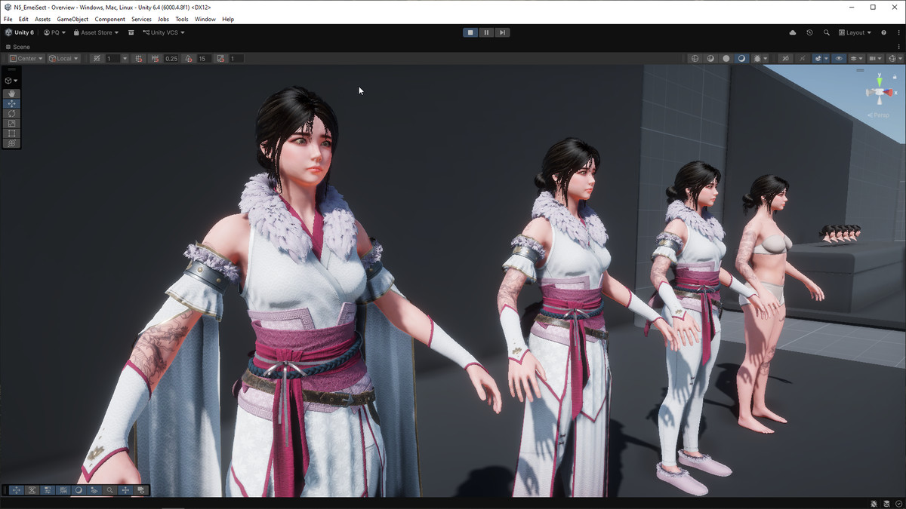The height and width of the screenshot is (509, 906).
Task: Toggle Persp projection label under gizmo
Action: (x=878, y=115)
